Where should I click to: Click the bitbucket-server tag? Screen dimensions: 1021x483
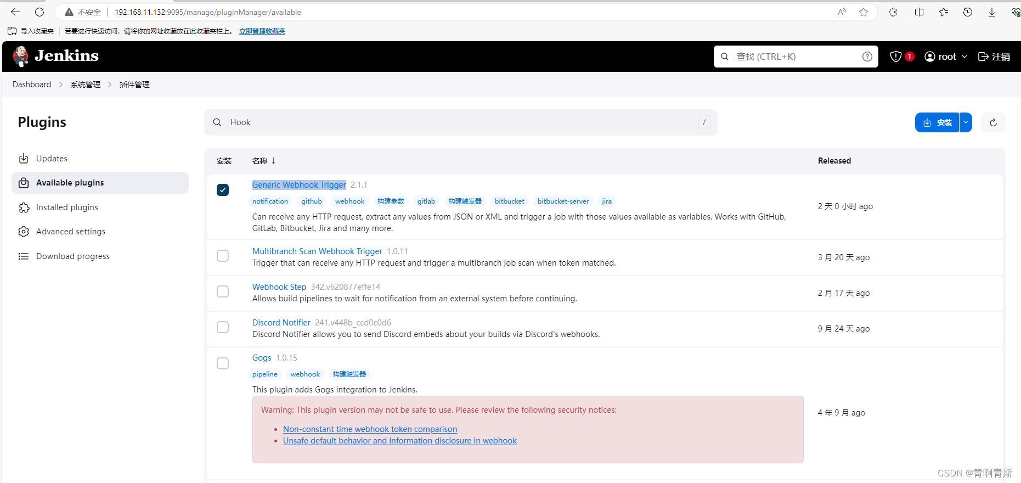(563, 201)
